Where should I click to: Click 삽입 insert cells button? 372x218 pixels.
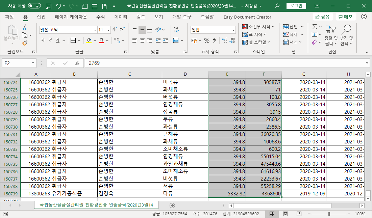click(x=290, y=27)
